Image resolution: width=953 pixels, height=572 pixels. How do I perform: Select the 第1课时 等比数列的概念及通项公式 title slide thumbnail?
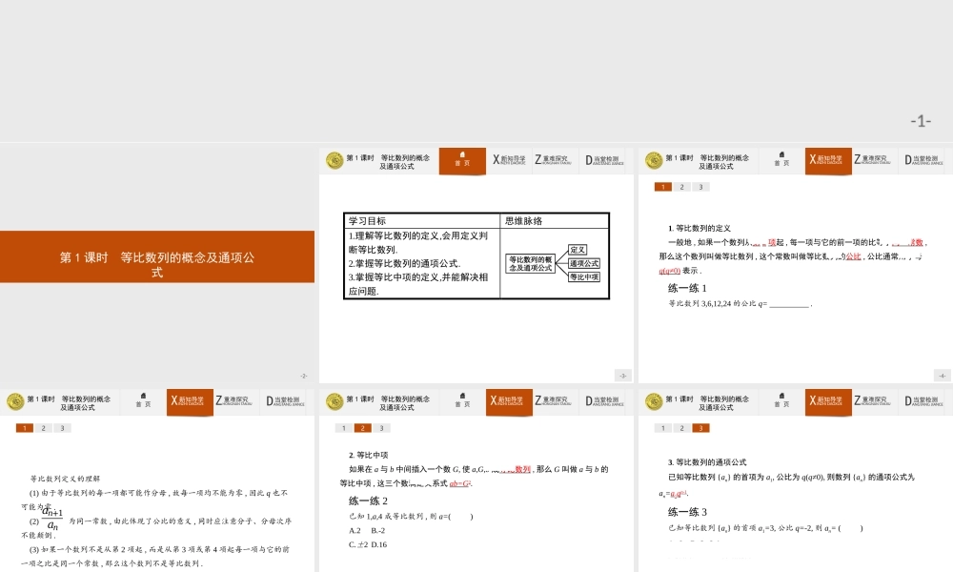(157, 257)
